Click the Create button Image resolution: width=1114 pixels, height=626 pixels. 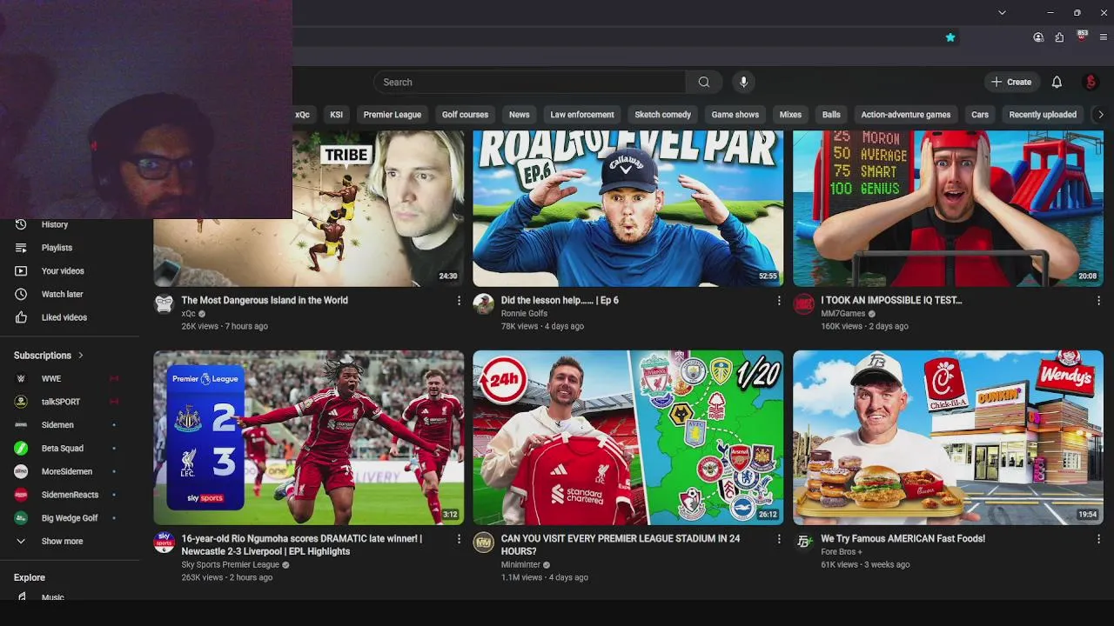pos(1011,82)
